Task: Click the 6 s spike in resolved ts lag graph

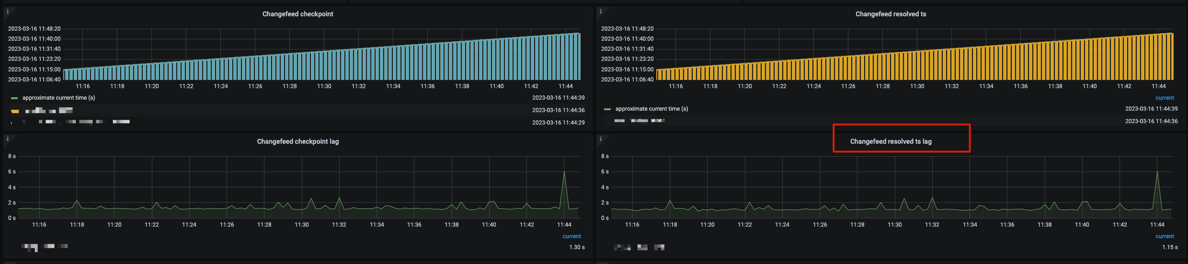Action: tap(1157, 172)
